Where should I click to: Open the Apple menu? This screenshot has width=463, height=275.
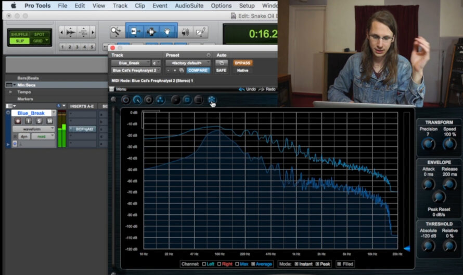pyautogui.click(x=14, y=5)
